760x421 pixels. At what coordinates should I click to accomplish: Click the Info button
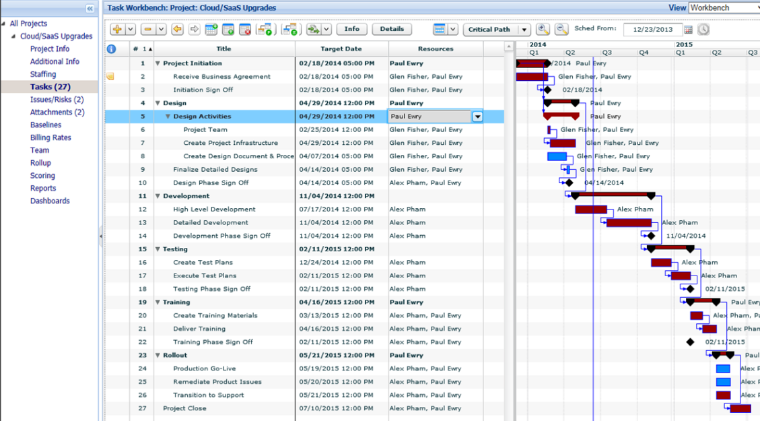pos(352,29)
